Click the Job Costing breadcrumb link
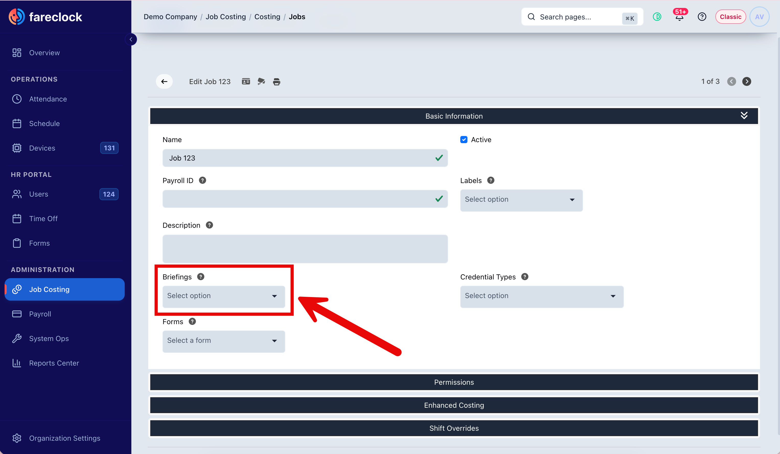 [225, 17]
